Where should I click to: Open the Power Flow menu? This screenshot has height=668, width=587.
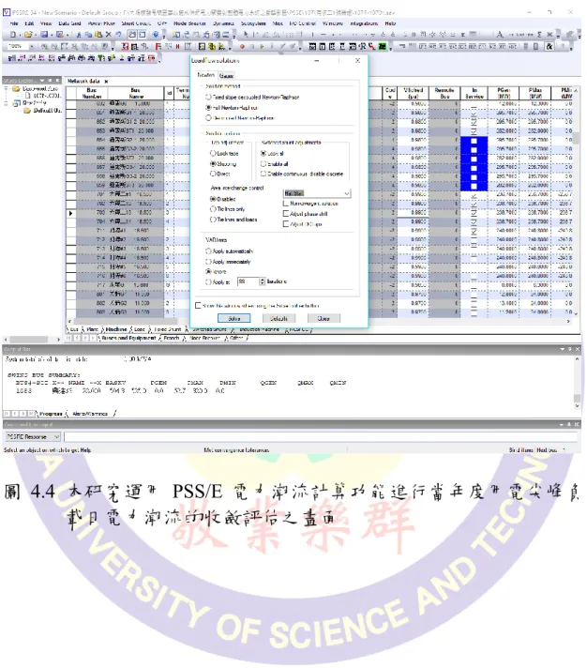pos(101,23)
